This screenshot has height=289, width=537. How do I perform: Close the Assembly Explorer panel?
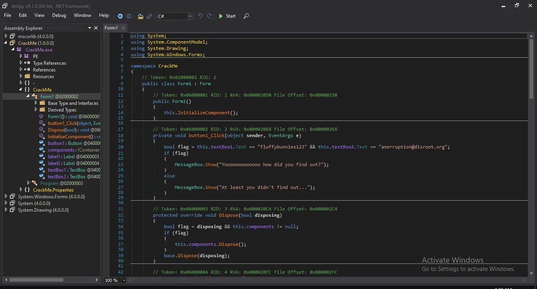pos(96,28)
